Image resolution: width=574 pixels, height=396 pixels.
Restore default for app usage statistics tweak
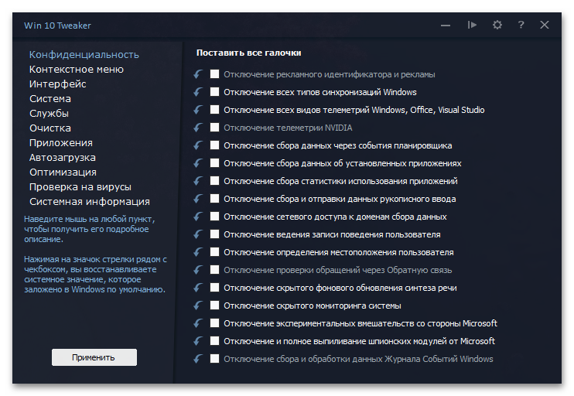(198, 181)
